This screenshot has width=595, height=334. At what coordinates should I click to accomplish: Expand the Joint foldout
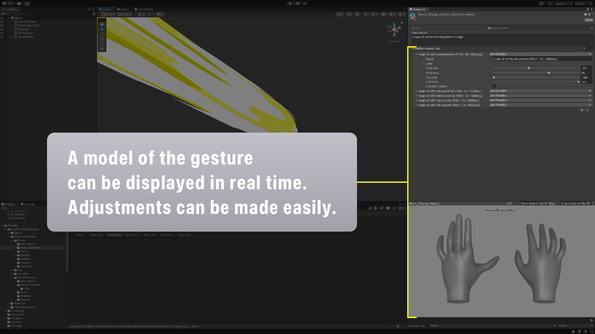pos(424,64)
